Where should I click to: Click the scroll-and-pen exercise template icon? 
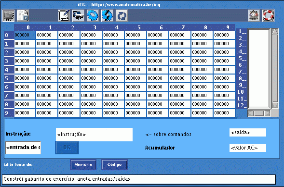pos(64,16)
